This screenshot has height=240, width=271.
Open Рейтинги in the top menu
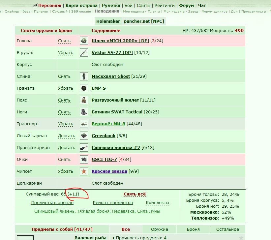coord(165,6)
